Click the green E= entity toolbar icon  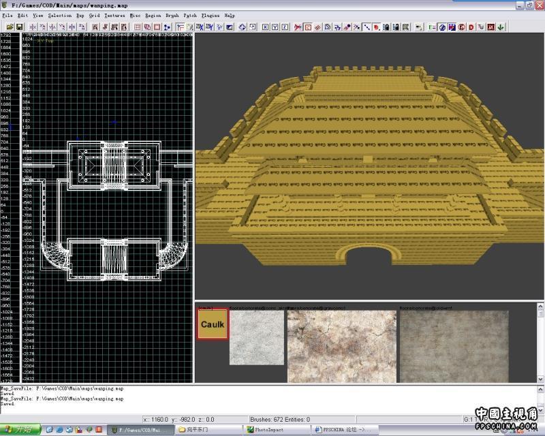point(432,27)
